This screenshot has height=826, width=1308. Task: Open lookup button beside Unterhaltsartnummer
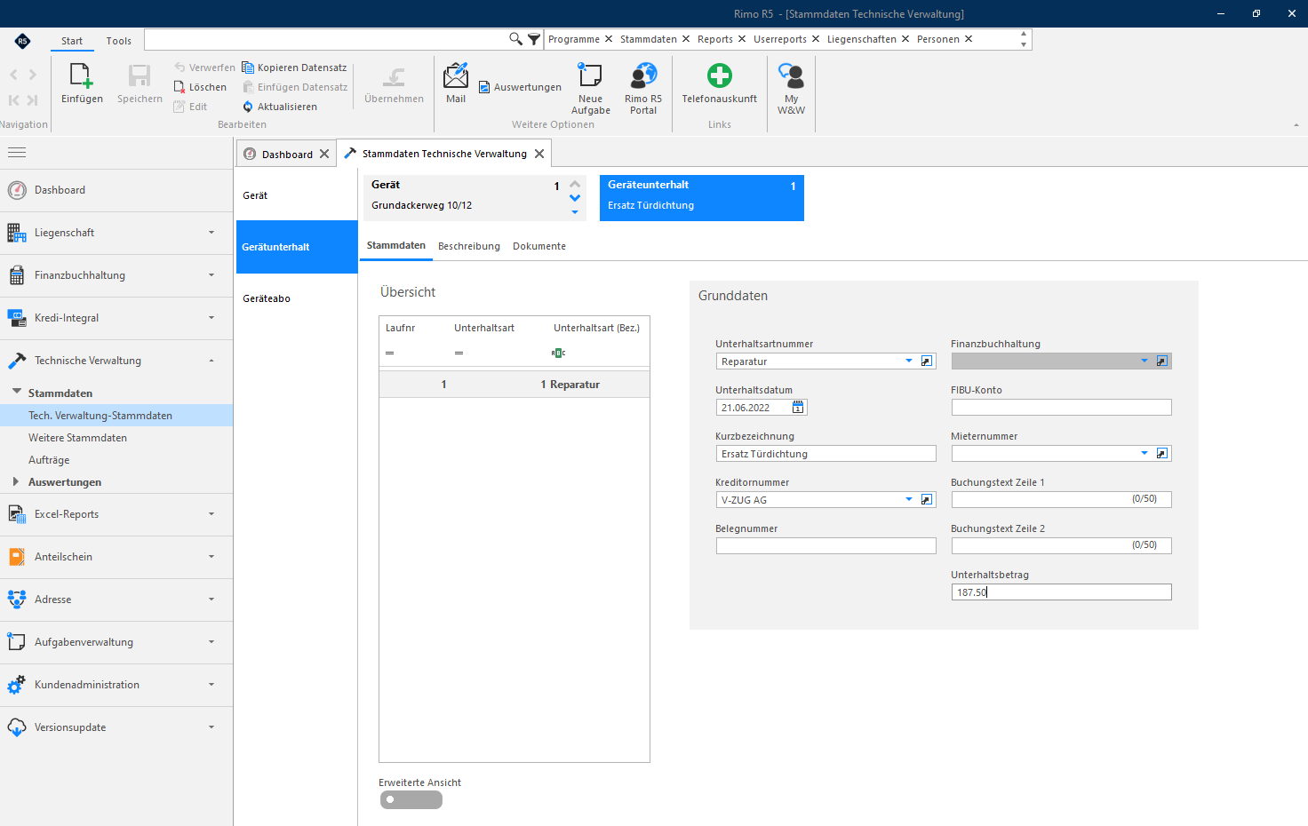click(927, 361)
